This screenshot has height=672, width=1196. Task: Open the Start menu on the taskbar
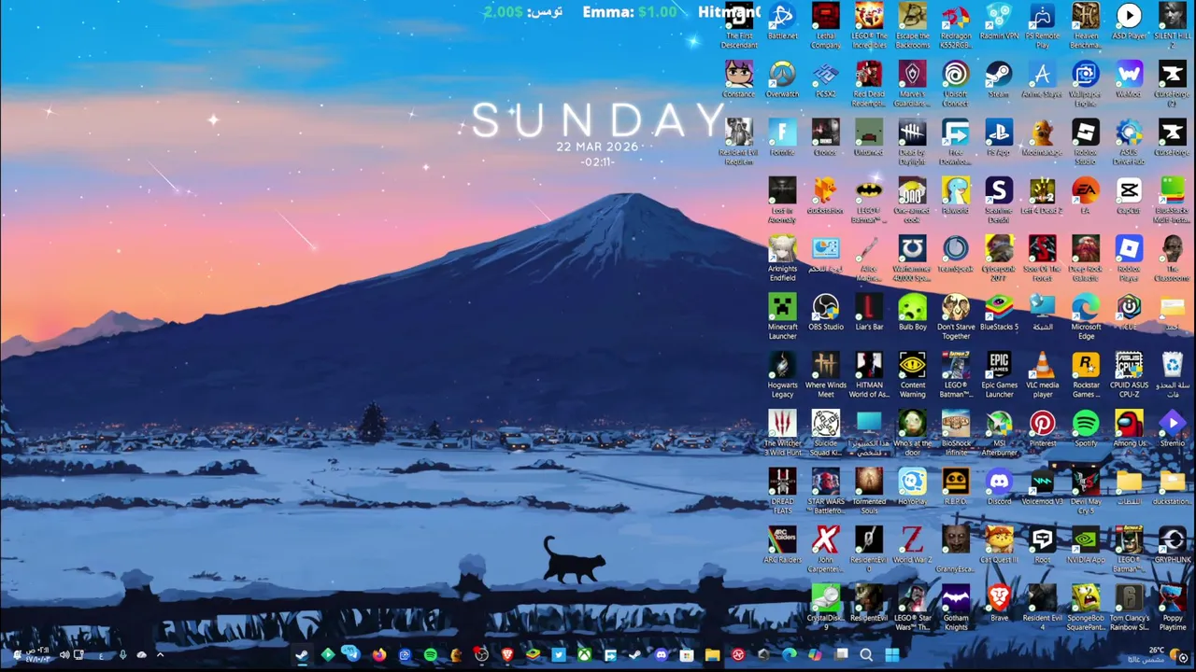891,655
